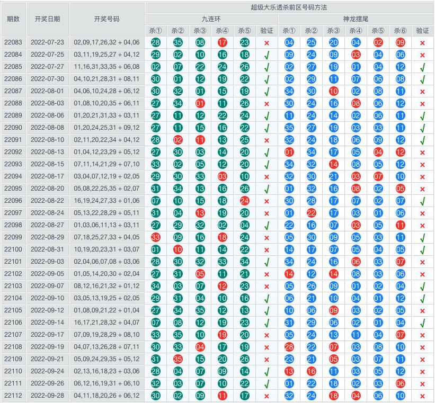Image resolution: width=435 pixels, height=403 pixels.
Task: Click the red 11 ball in row 22112
Action: point(222,396)
